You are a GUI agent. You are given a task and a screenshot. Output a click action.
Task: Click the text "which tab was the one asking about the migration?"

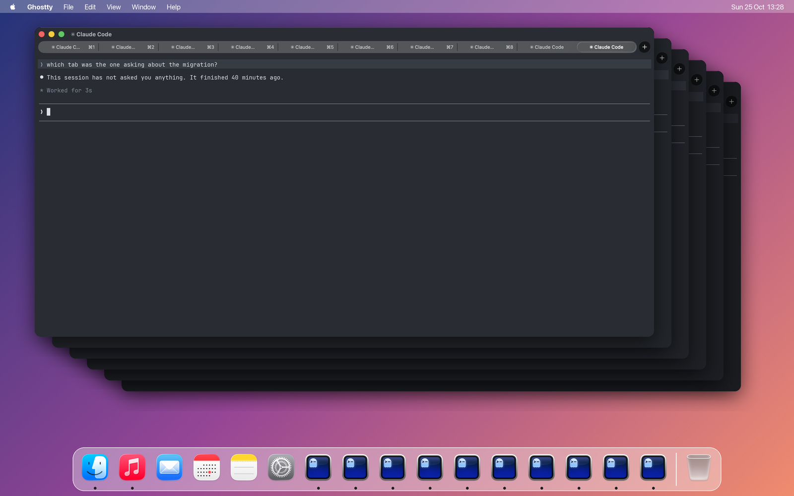[132, 64]
